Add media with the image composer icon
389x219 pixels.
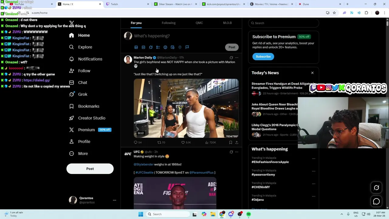(136, 47)
